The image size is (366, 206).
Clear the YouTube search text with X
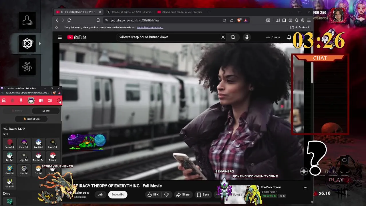tap(223, 37)
